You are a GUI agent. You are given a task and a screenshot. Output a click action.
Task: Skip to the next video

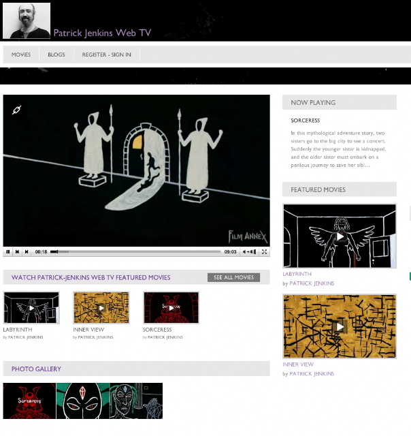(x=27, y=251)
